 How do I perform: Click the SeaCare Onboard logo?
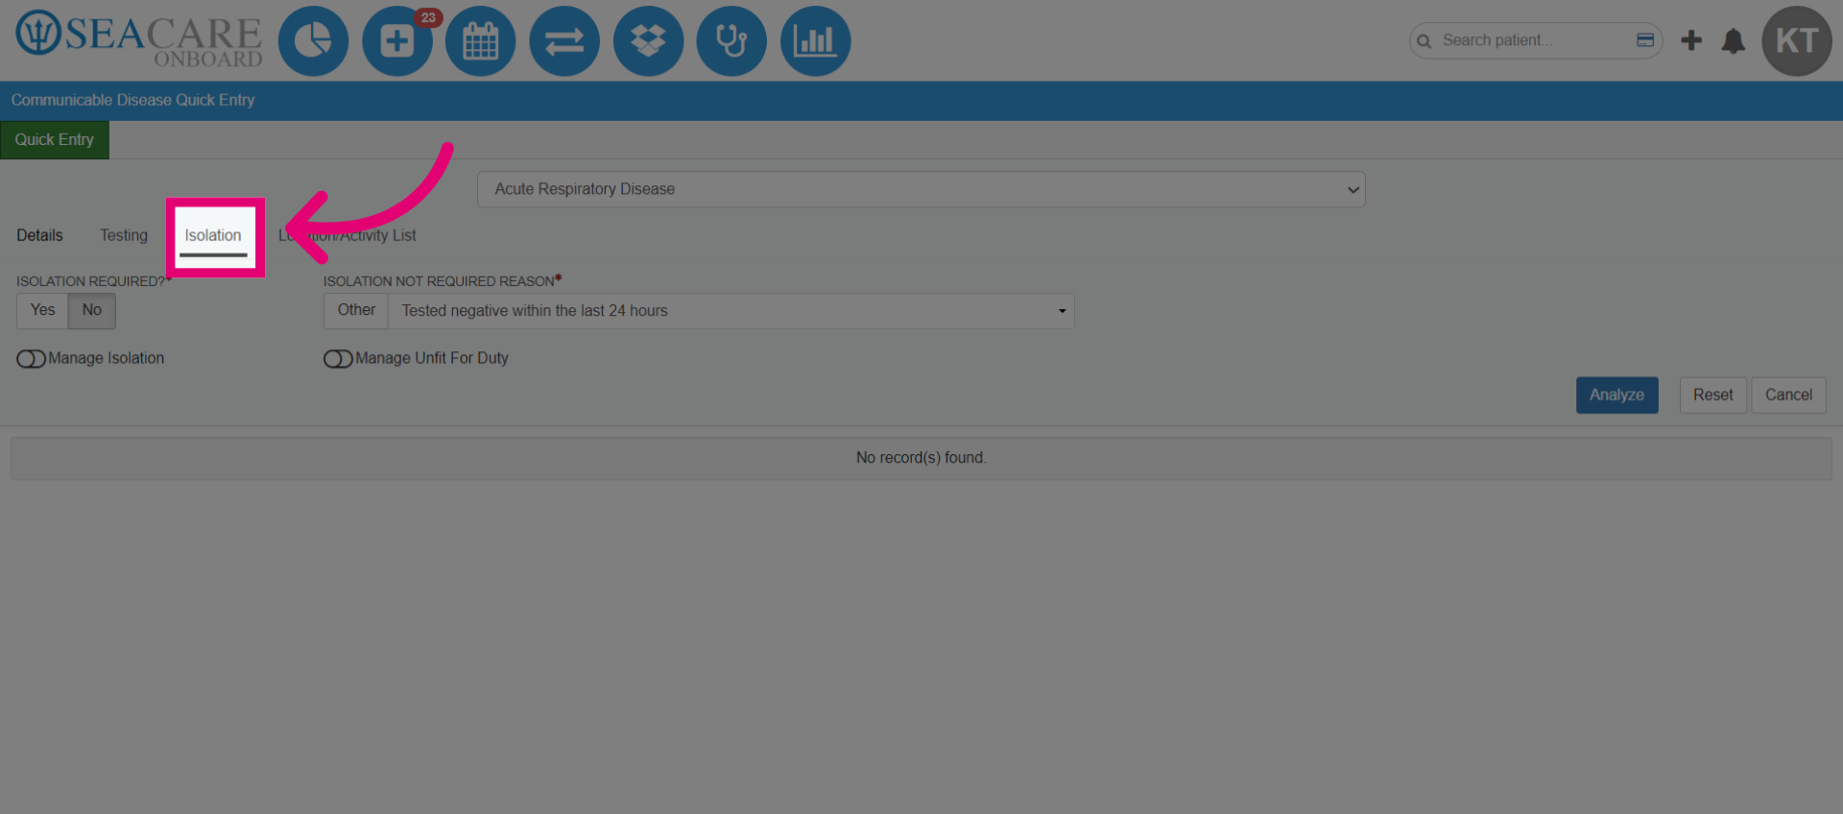click(139, 39)
